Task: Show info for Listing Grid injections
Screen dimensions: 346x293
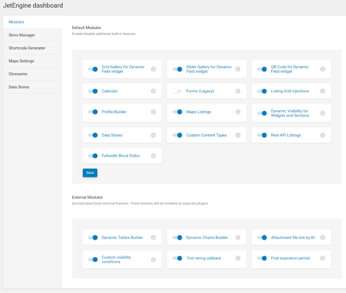Action: [x=323, y=91]
